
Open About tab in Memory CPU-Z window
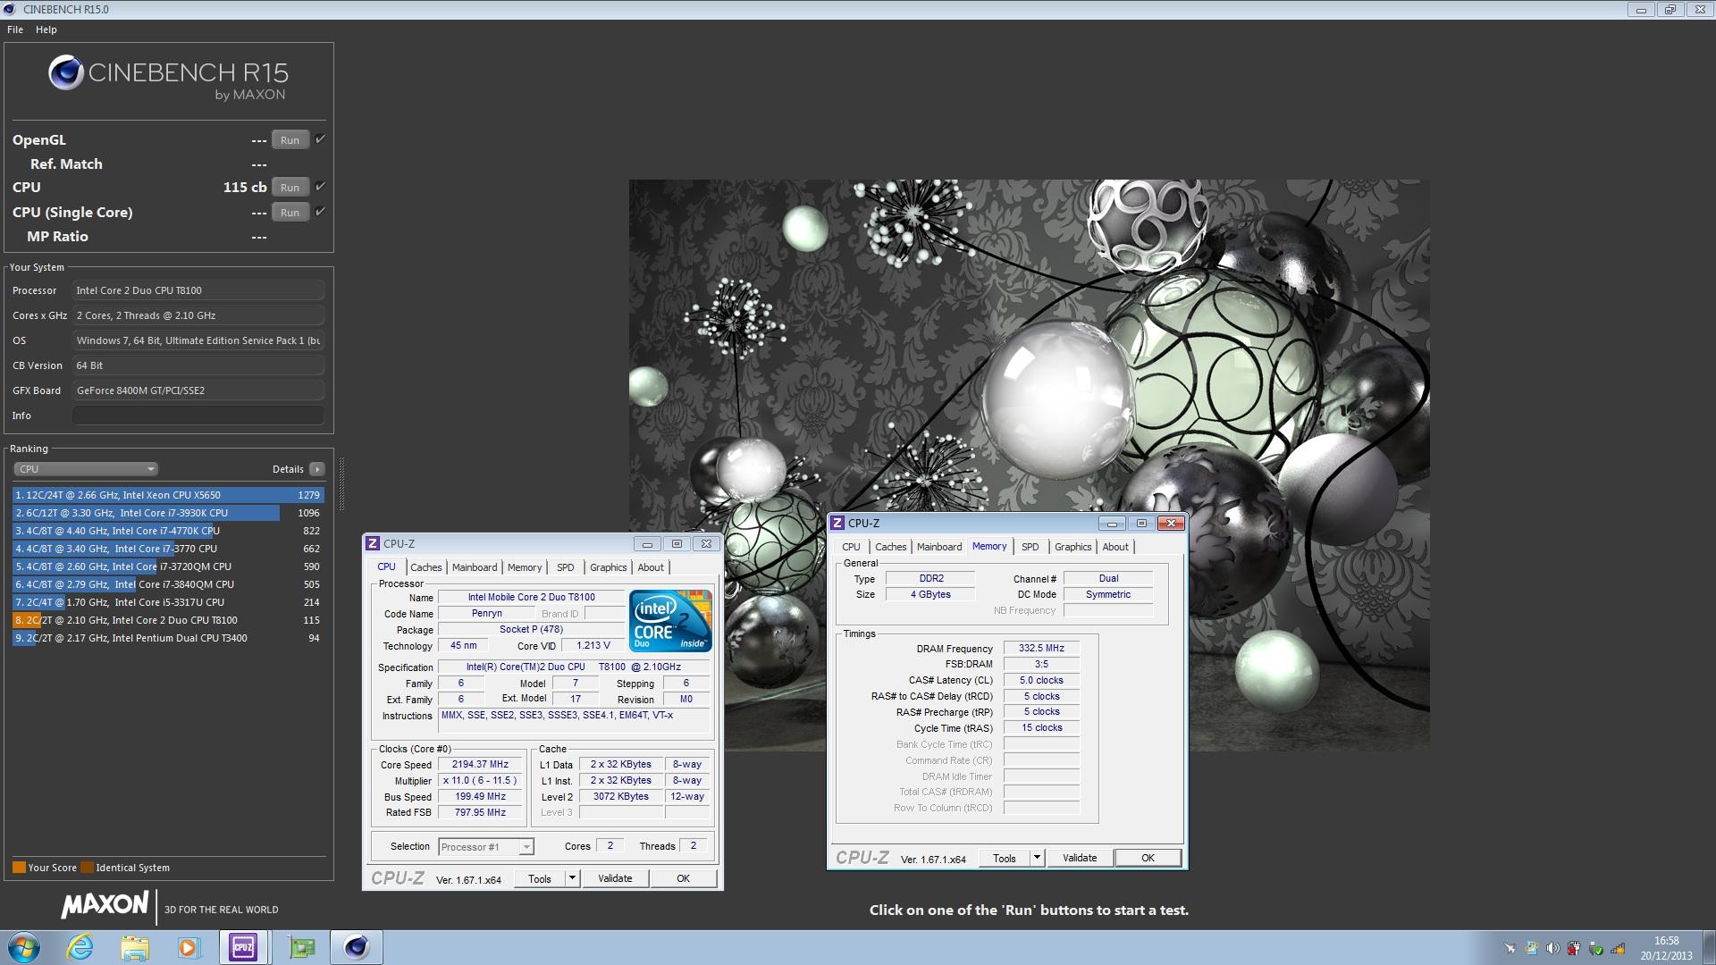[x=1115, y=547]
